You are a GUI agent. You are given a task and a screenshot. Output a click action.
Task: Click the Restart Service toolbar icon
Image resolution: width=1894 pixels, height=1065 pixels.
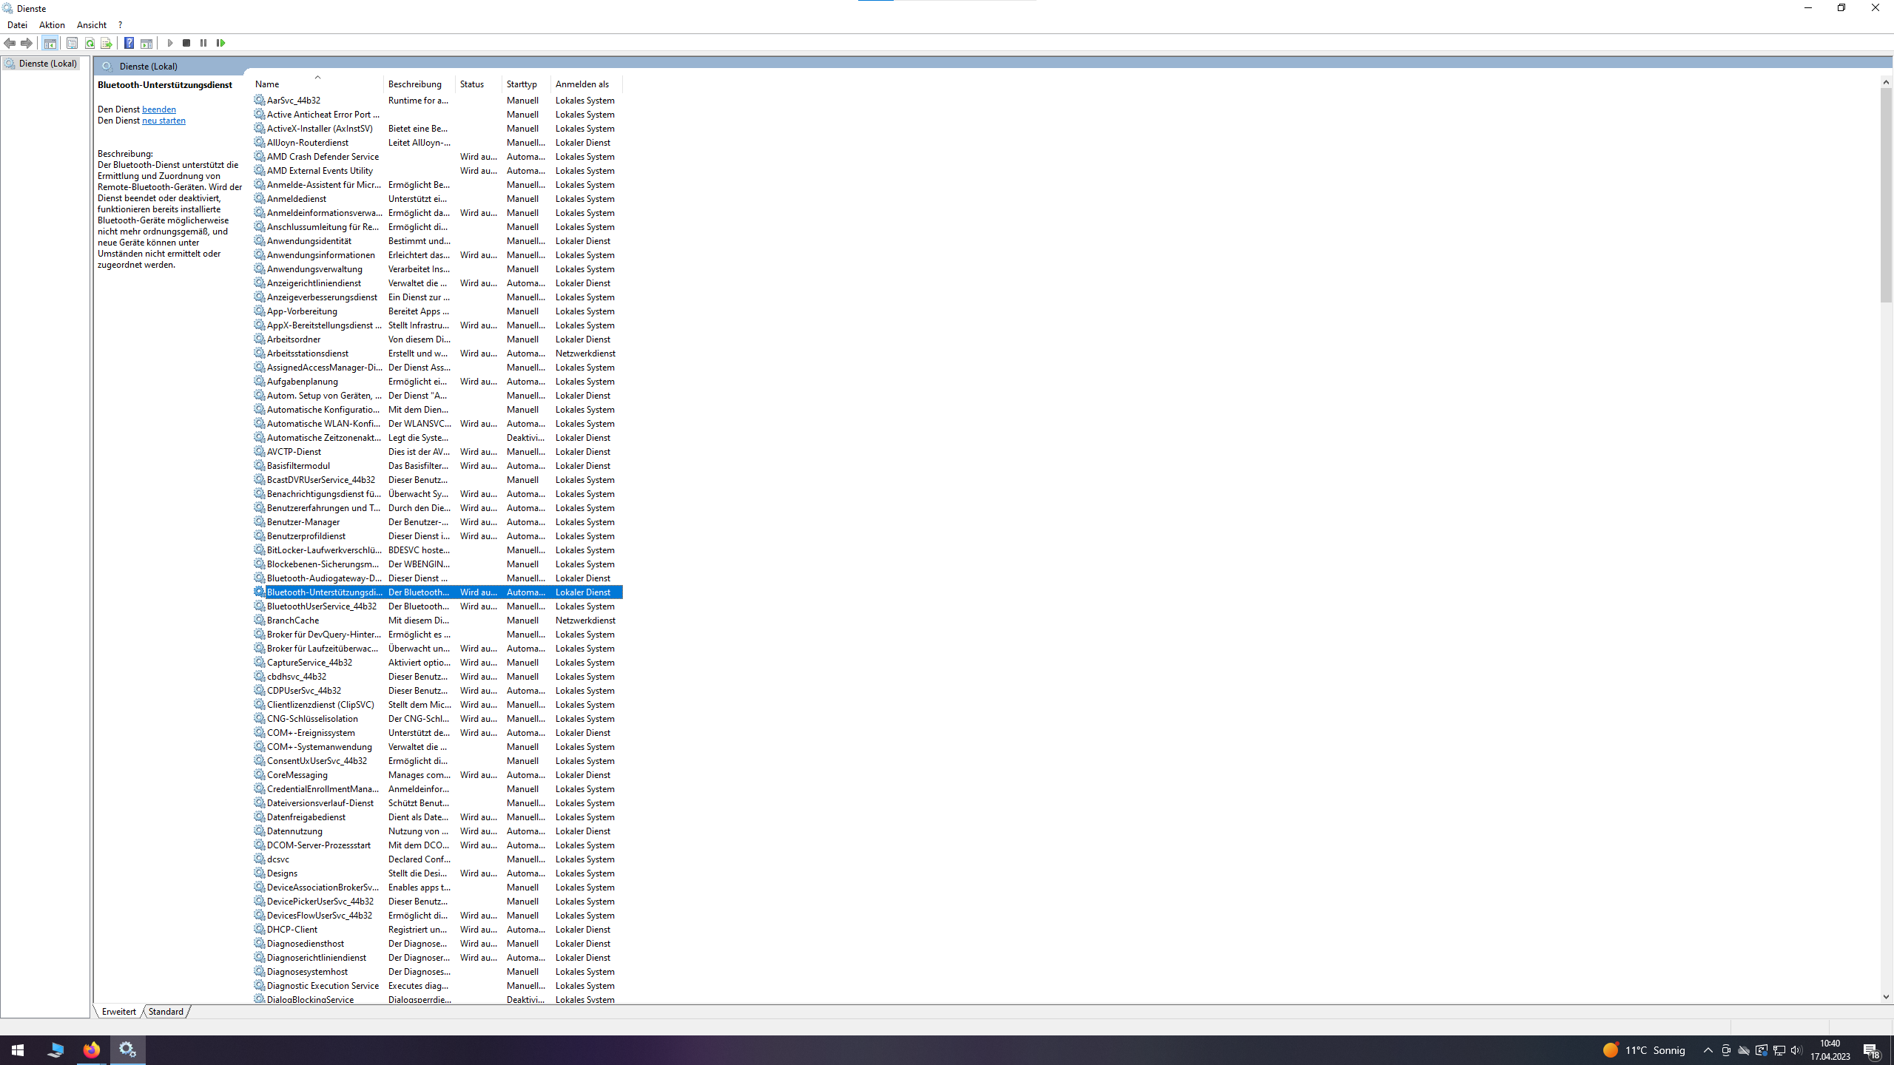point(220,43)
